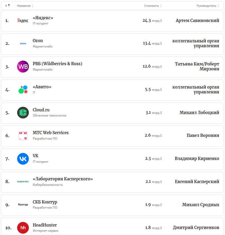Open the РВБ (Wildberries & Russ) link
The height and width of the screenshot is (235, 225).
57,64
